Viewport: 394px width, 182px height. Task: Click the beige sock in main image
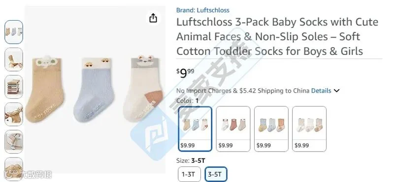[x=45, y=89]
